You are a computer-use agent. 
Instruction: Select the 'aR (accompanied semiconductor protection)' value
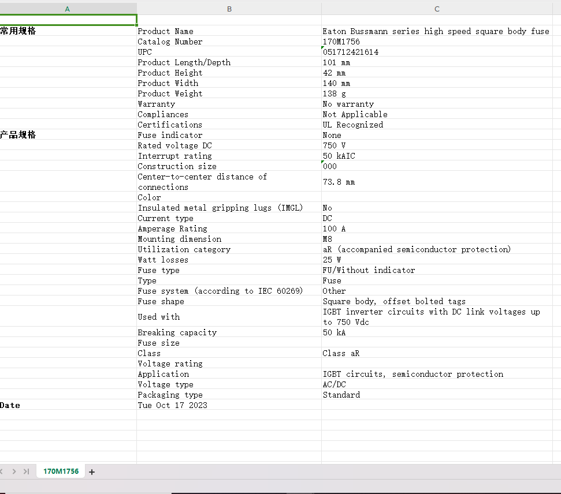(x=437, y=249)
